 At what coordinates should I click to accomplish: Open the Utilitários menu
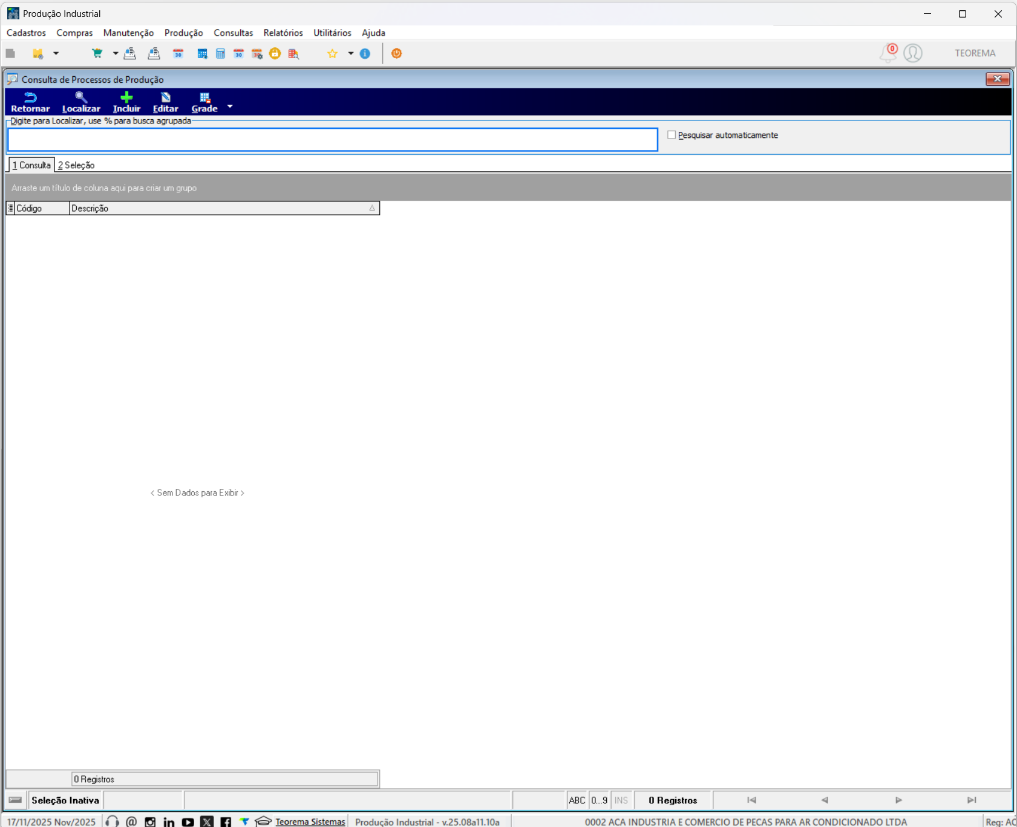coord(332,33)
